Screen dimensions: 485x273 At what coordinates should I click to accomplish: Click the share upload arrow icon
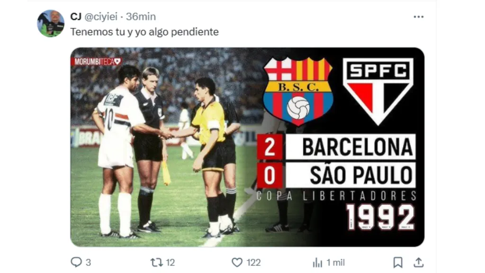(418, 262)
